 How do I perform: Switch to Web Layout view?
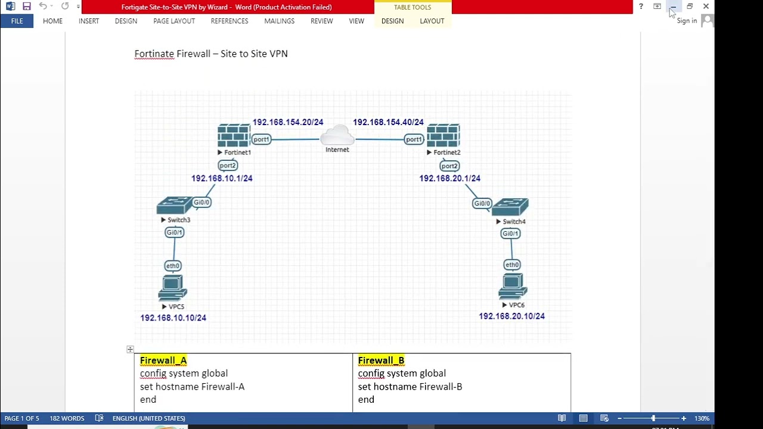[x=604, y=418]
